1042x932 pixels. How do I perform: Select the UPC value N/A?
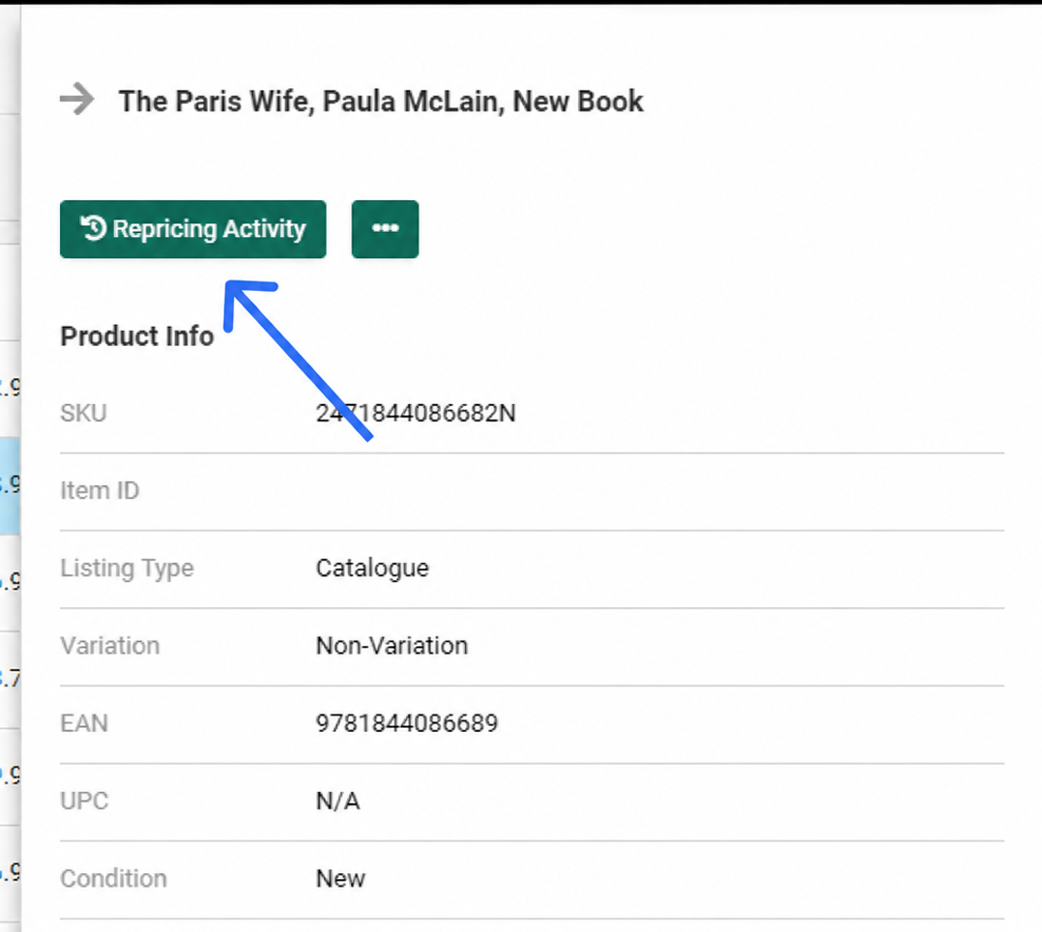[337, 801]
